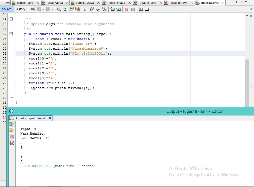Viewport: 254px width, 187px height.
Task: Open the Tugas18.java tab with error badge
Action: tap(178, 2)
